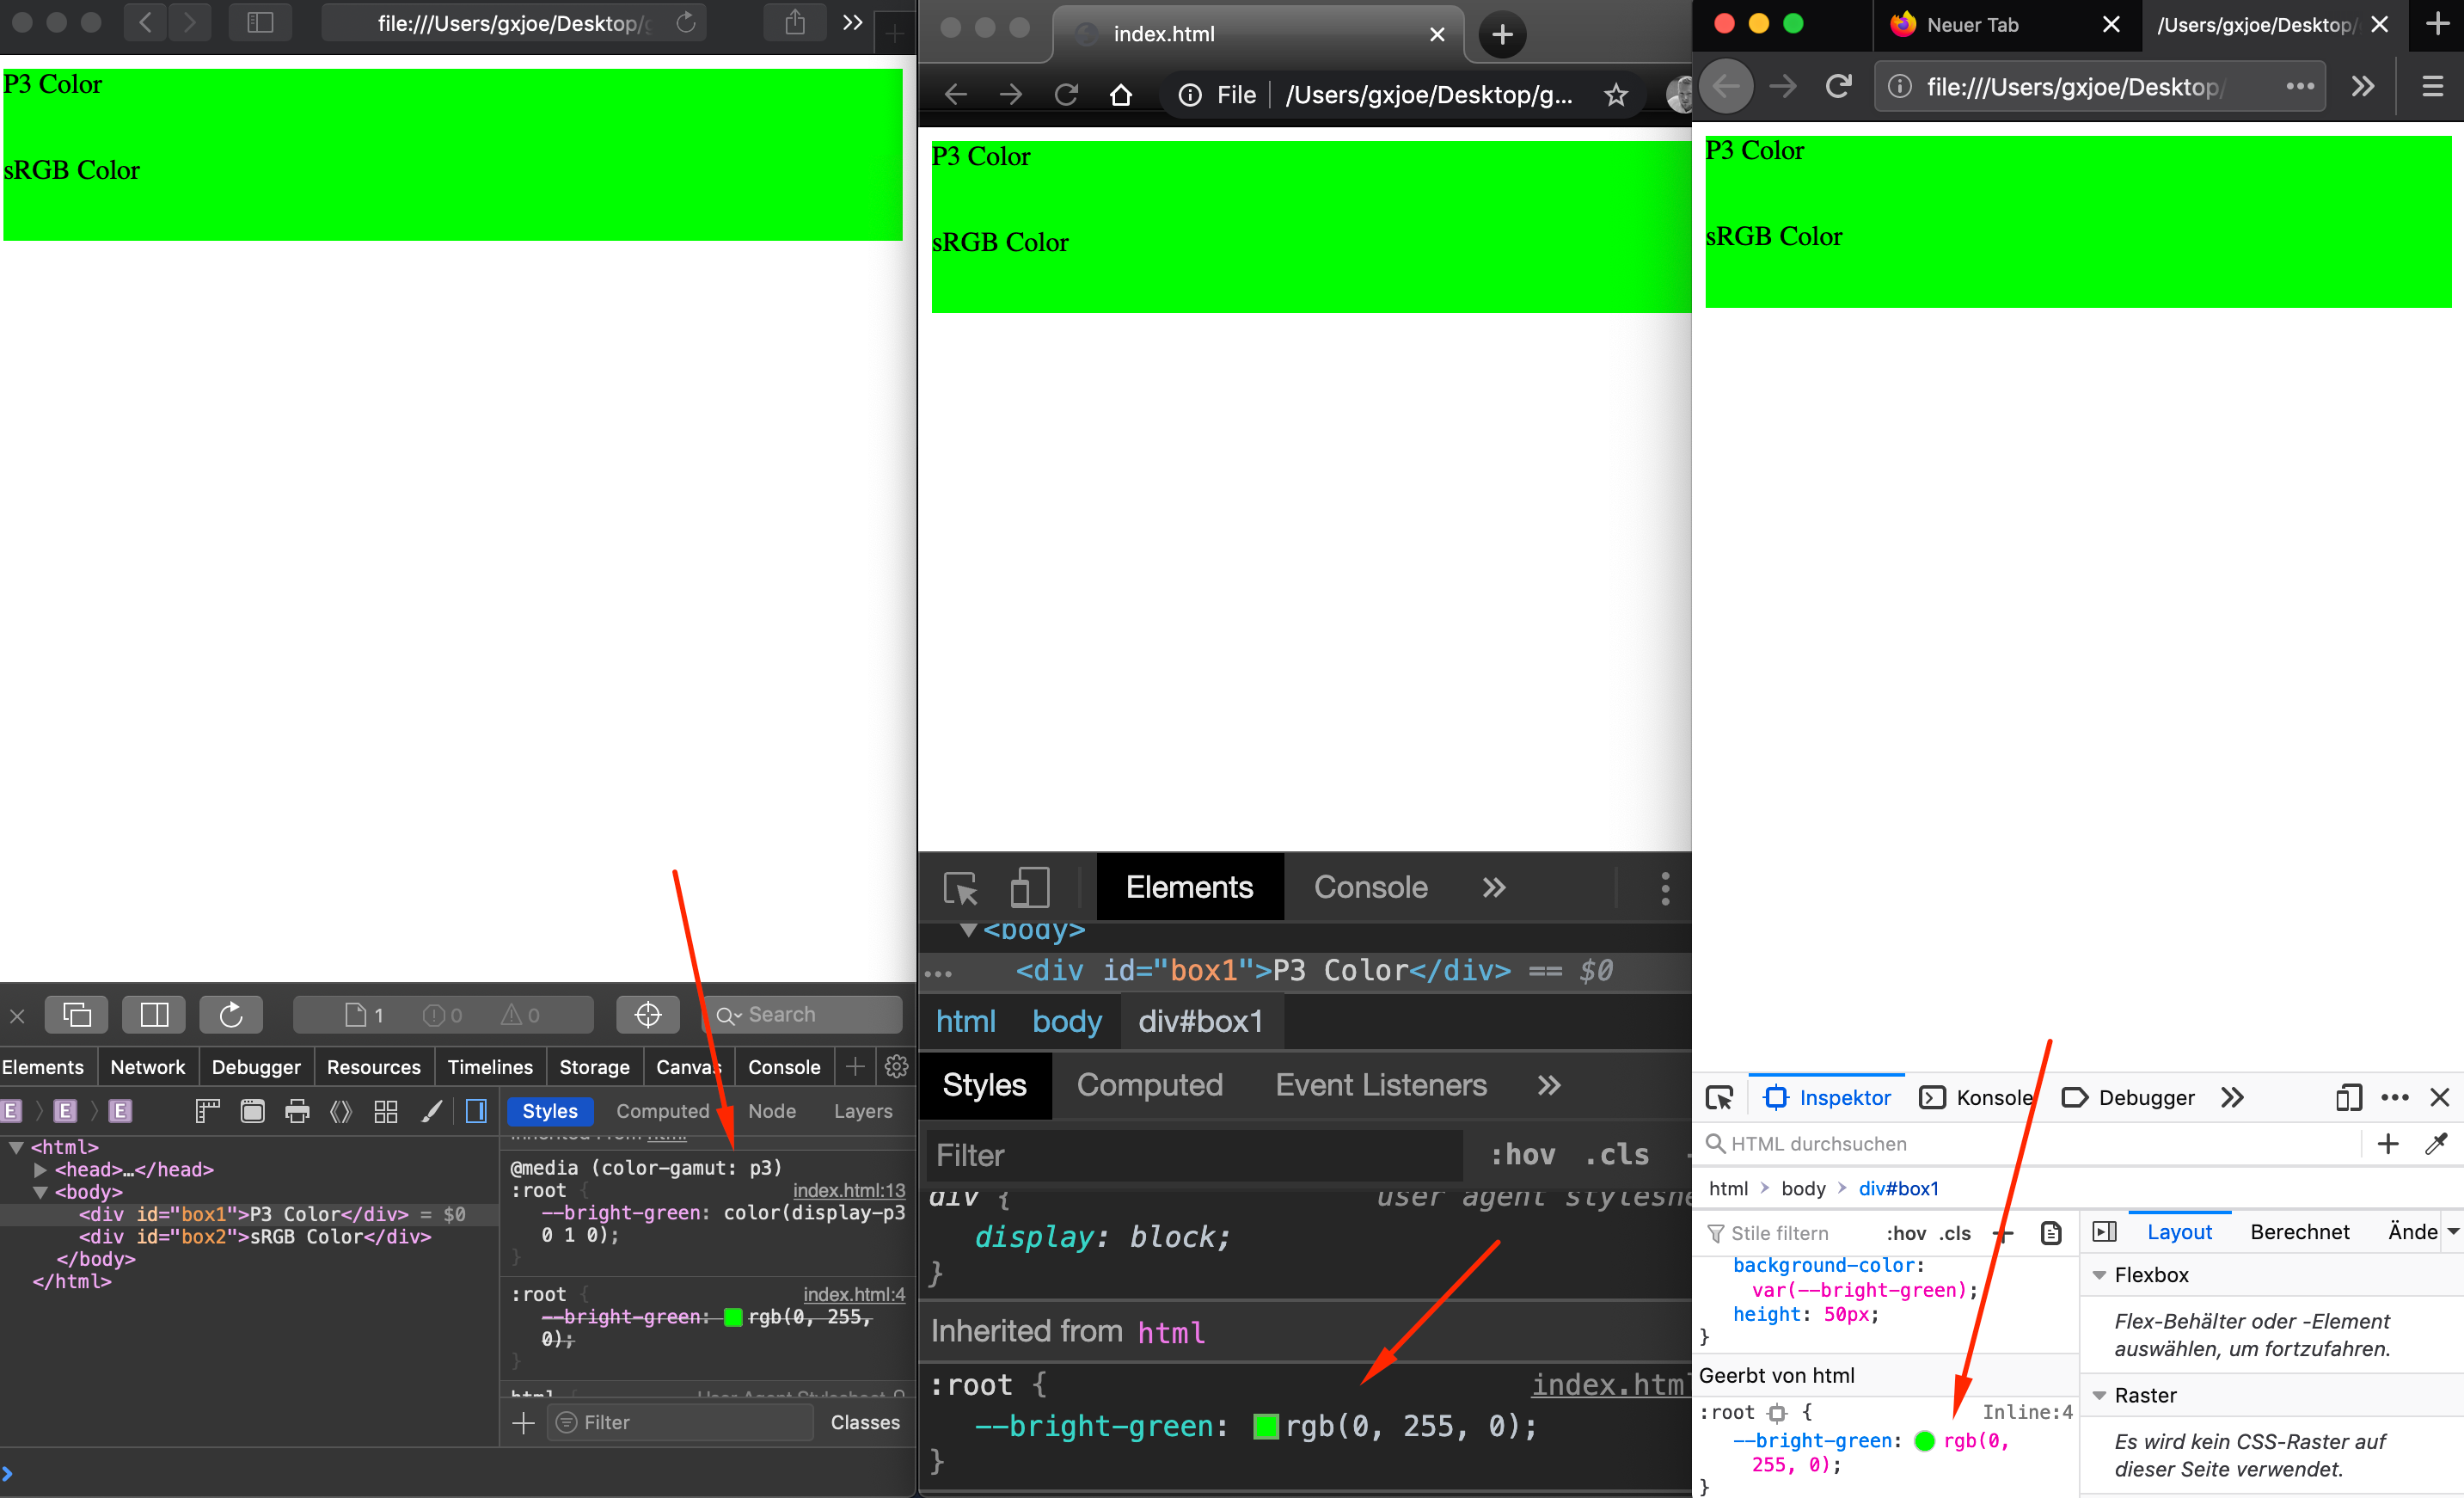Collapse the Flexbox section in Firefox Layout

2100,1275
